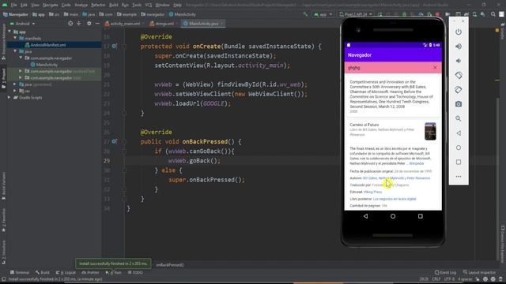This screenshot has height=284, width=506.
Task: Open the Build tool window at the bottom
Action: (42, 272)
